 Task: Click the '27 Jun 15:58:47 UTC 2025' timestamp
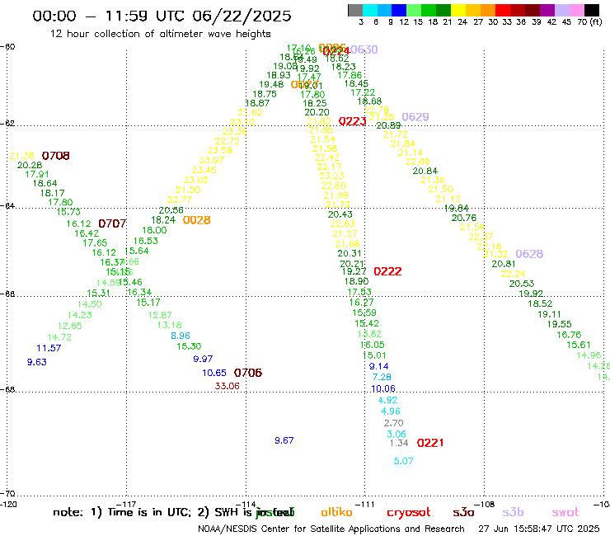tap(539, 529)
